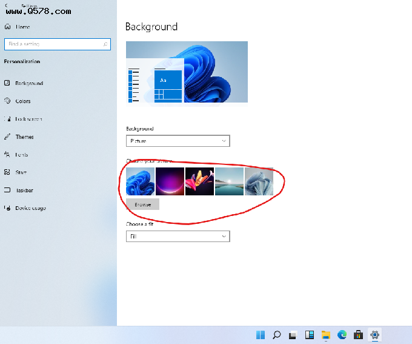
Task: Open File Explorer from the taskbar
Action: [326, 335]
